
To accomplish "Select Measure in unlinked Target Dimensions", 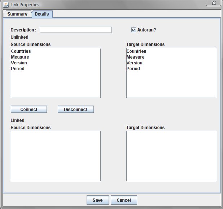I will 136,57.
